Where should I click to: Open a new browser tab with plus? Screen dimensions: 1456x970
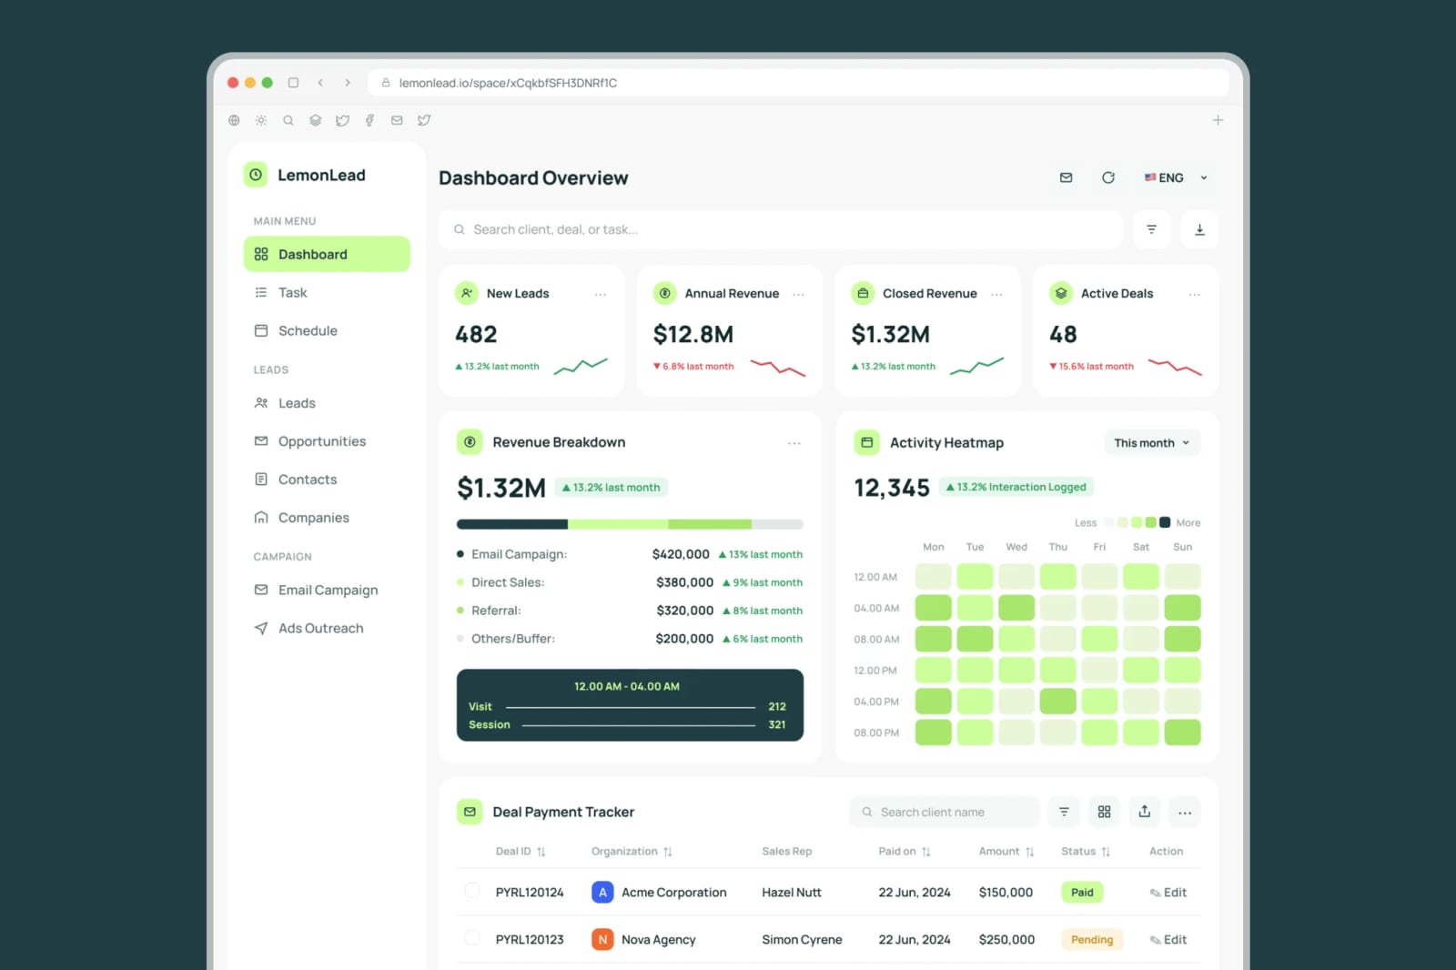click(1218, 120)
